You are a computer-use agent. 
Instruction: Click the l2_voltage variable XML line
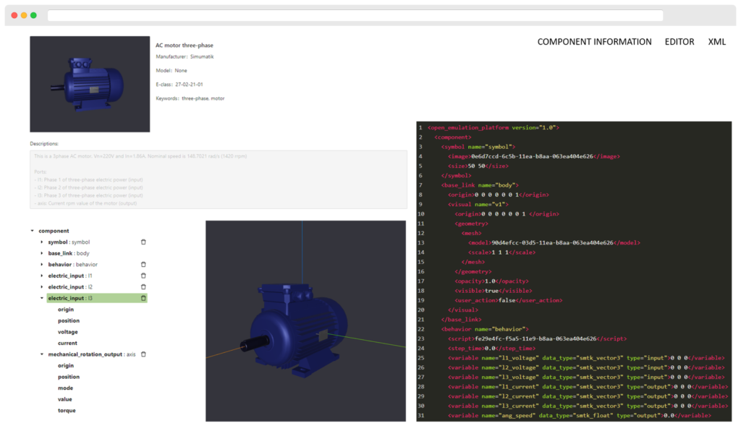coord(586,367)
